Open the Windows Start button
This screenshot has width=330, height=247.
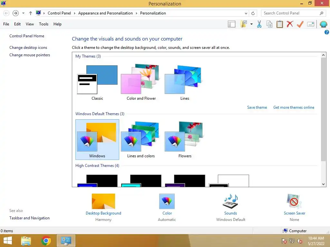coord(8,241)
